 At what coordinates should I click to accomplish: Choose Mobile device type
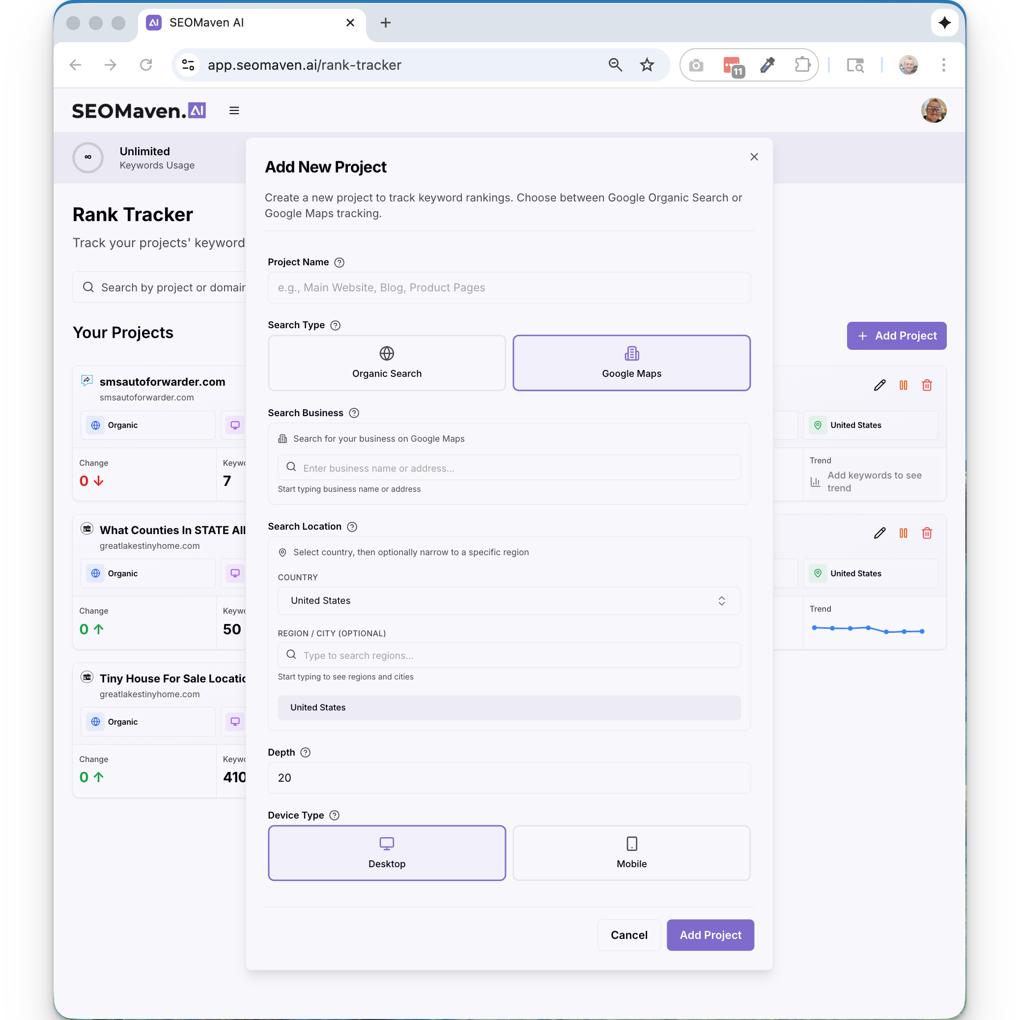click(631, 852)
